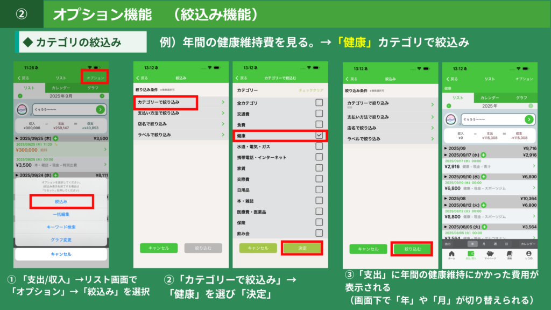Image resolution: width=551 pixels, height=310 pixels.
Task: Tap the green search arrow in the input bar
Action: click(x=529, y=119)
